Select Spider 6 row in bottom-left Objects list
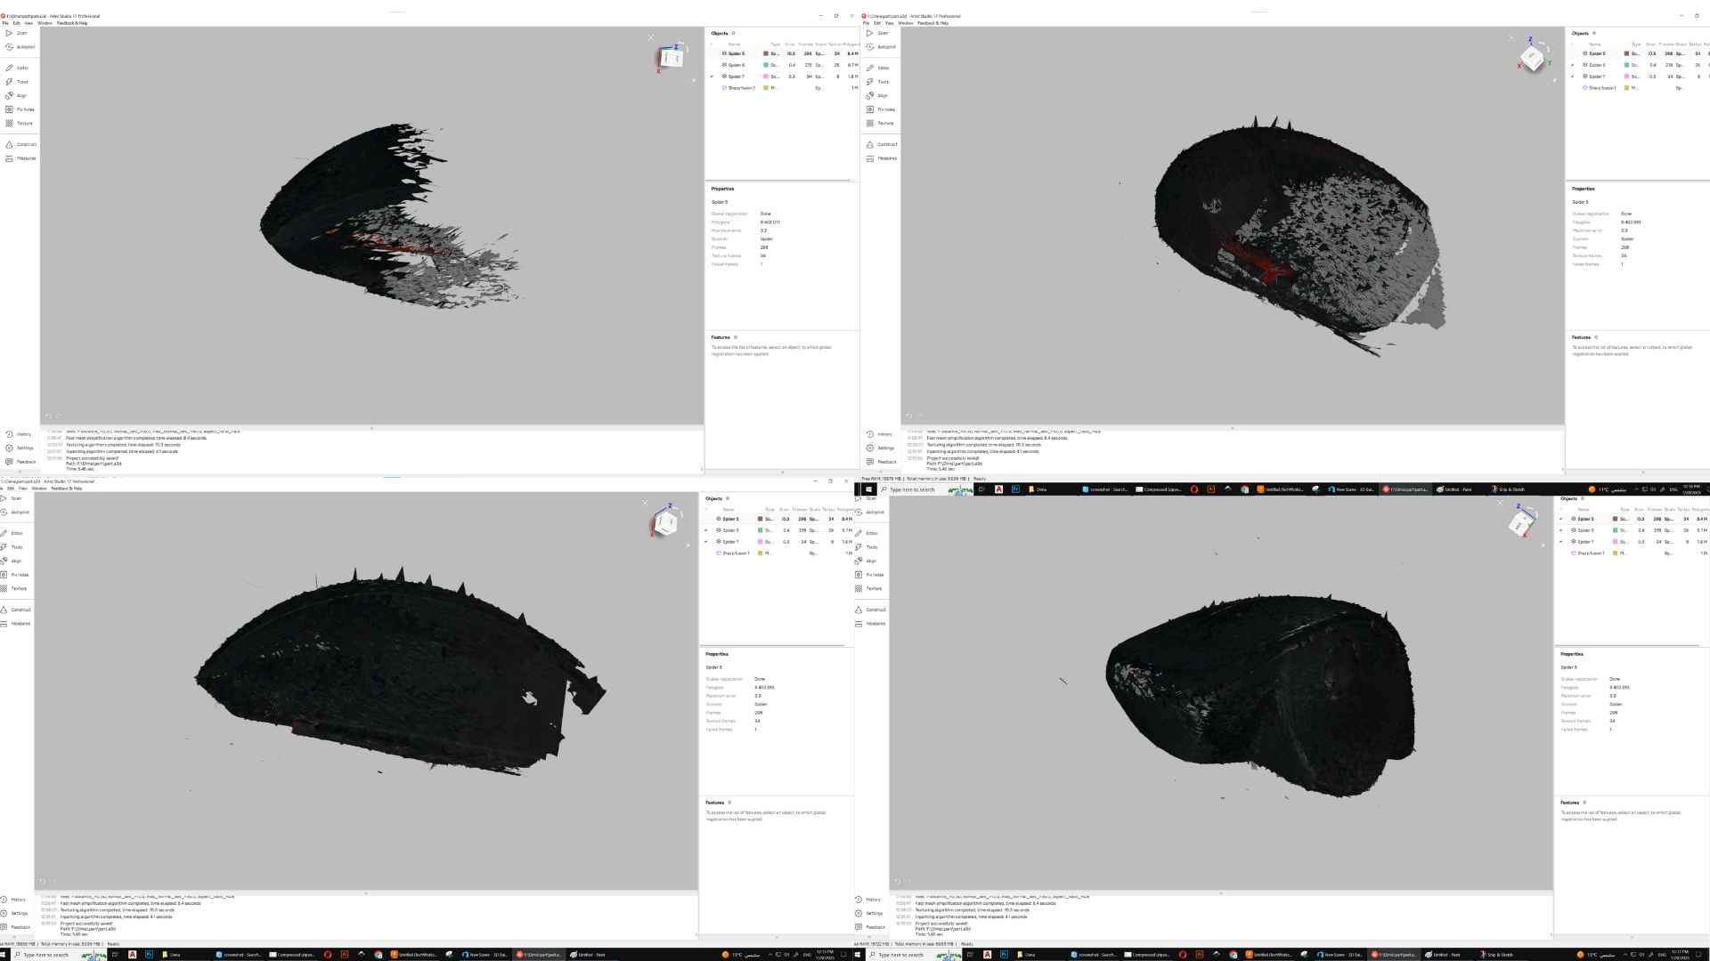Screen dimensions: 1710x961 click(778, 530)
